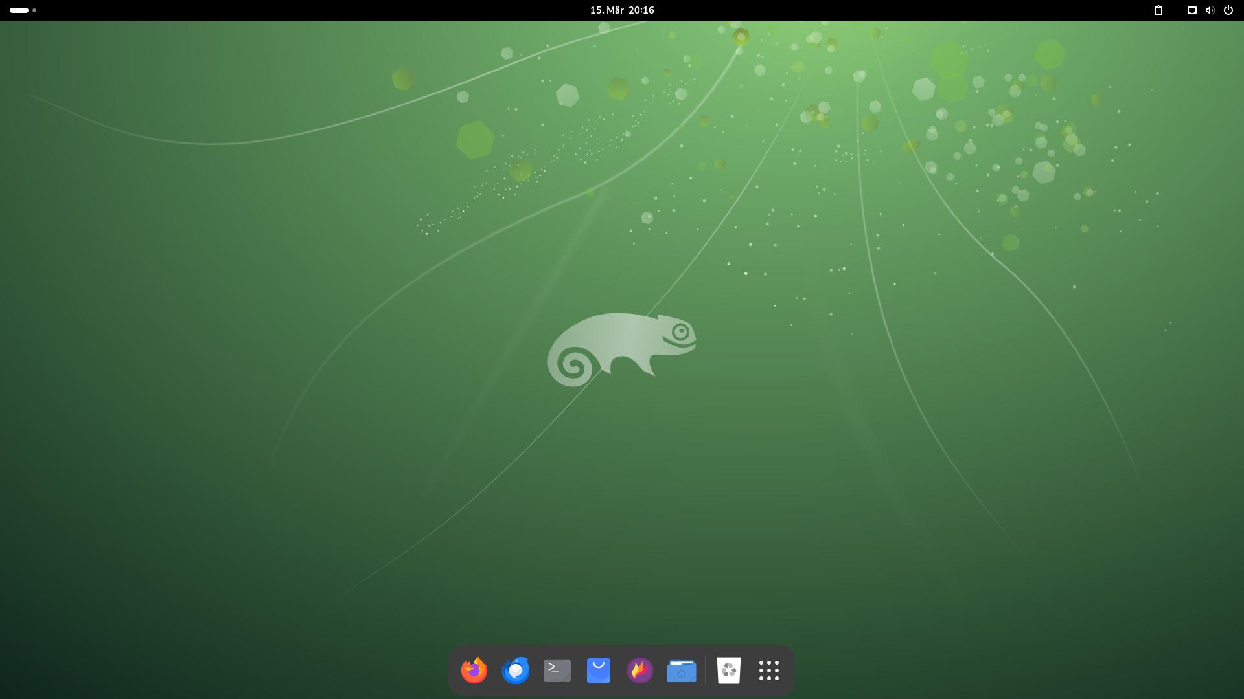The width and height of the screenshot is (1244, 699).
Task: Click empty top bar space left of clock
Action: point(324,10)
